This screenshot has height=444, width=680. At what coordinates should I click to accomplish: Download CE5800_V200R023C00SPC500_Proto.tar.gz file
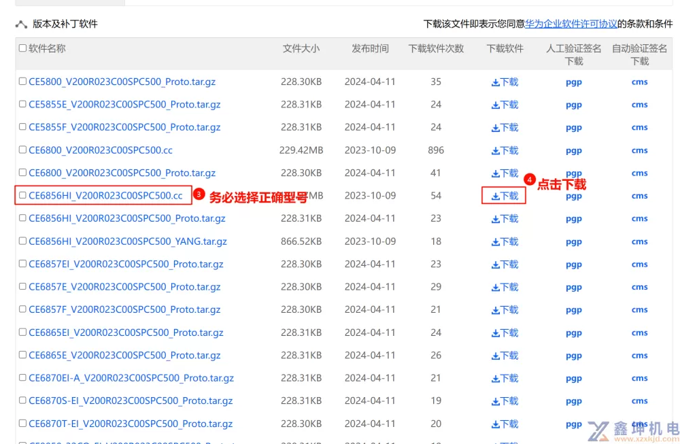(505, 82)
